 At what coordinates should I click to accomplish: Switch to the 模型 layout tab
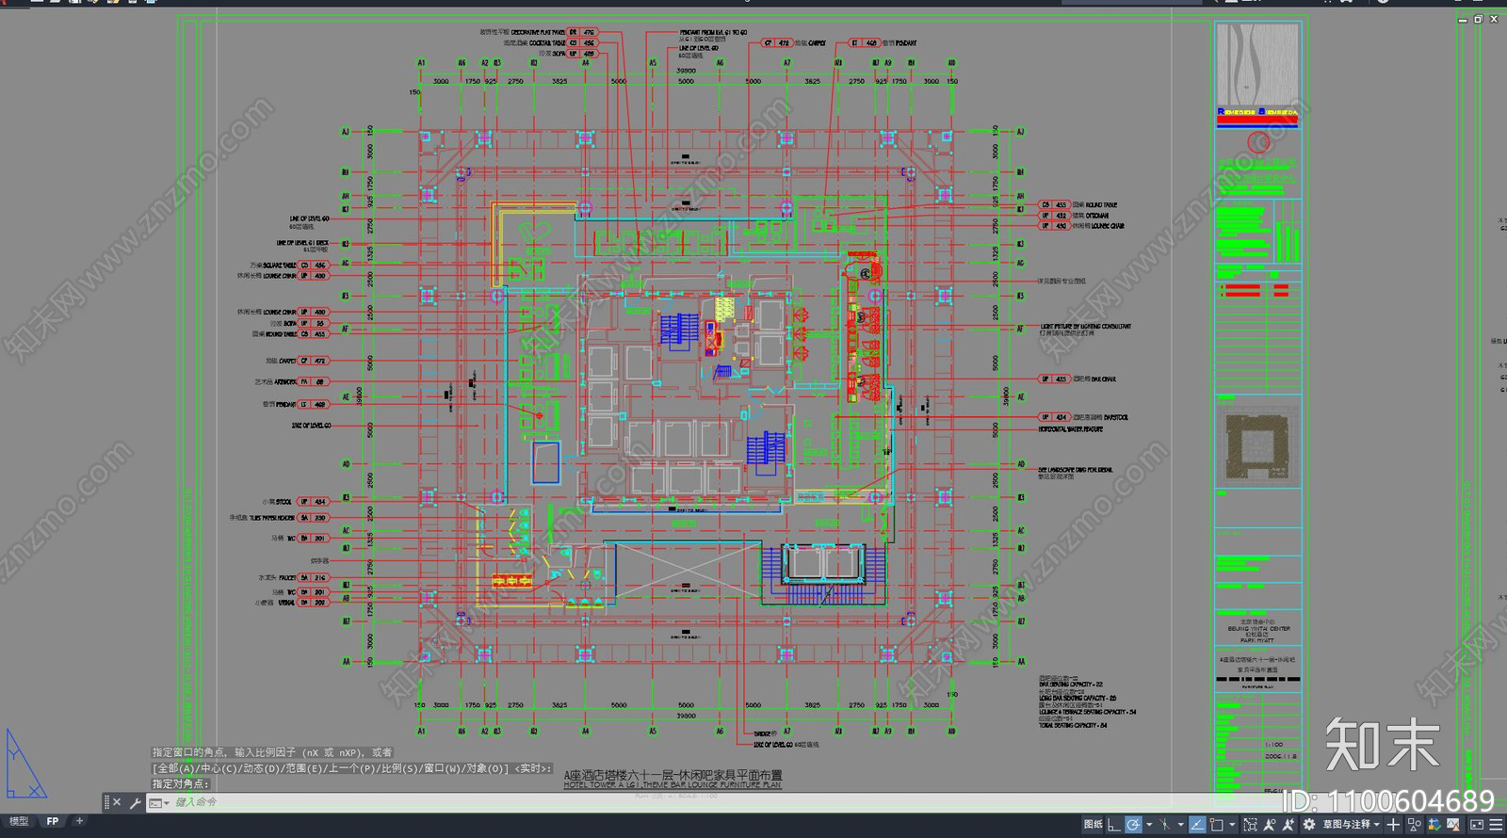point(19,821)
